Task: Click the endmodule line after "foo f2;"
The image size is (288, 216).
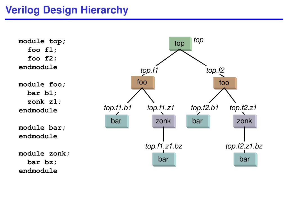Action: (x=38, y=67)
